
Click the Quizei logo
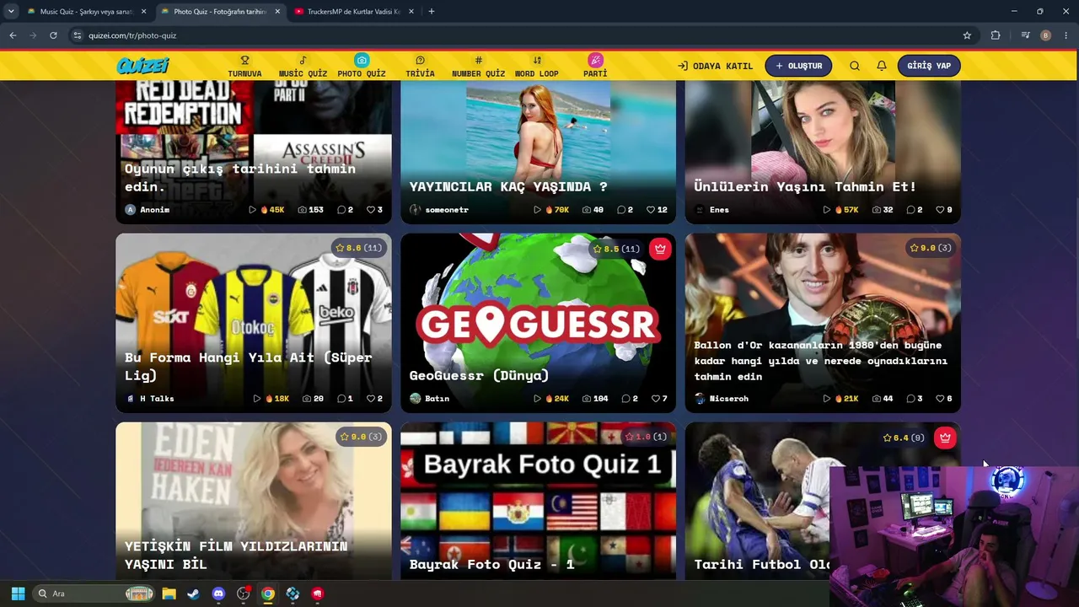(143, 66)
